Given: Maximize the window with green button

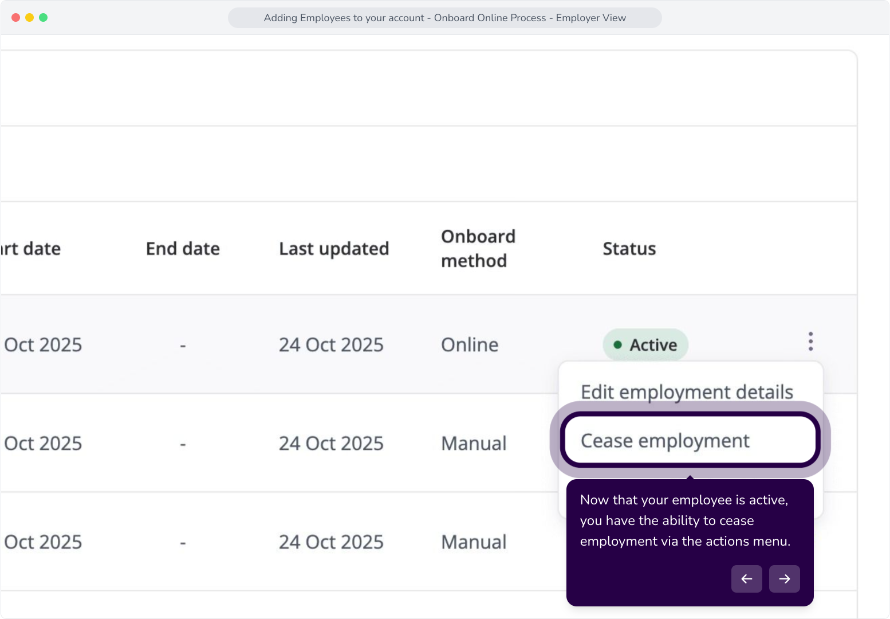Looking at the screenshot, I should (x=44, y=18).
